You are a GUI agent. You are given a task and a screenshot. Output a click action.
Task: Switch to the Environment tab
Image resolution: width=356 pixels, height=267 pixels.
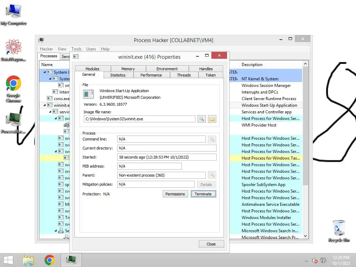(x=167, y=69)
